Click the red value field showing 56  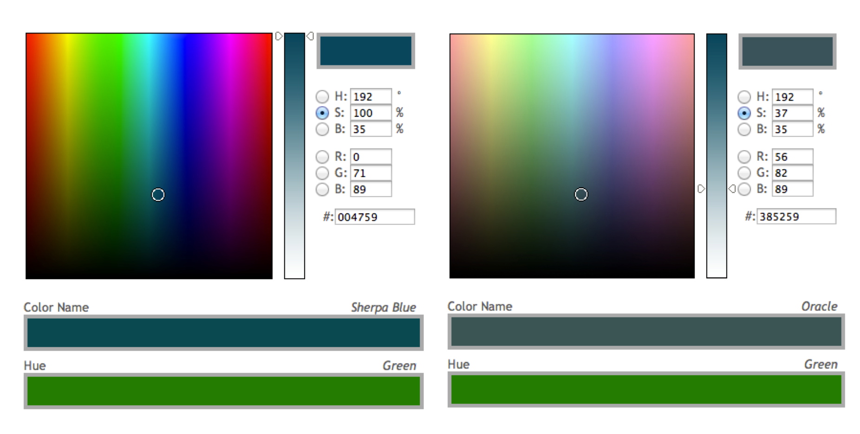(x=792, y=157)
